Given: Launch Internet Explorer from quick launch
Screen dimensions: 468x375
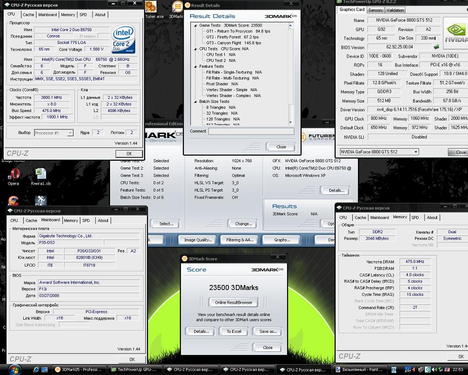Looking at the screenshot, I should (x=36, y=370).
